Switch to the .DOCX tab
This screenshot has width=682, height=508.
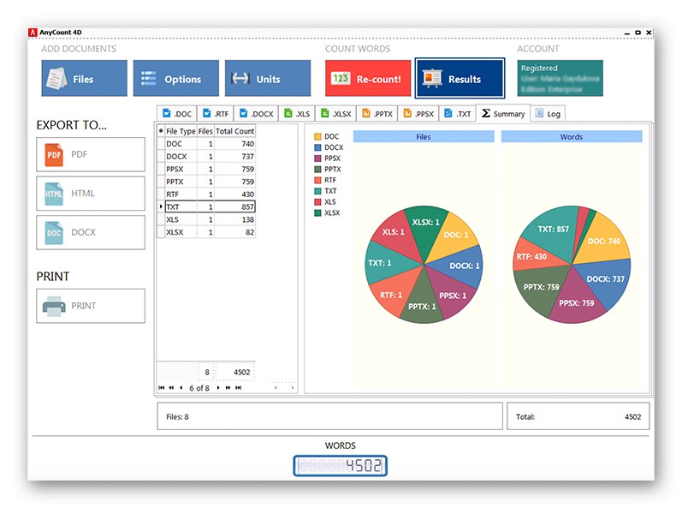coord(257,114)
